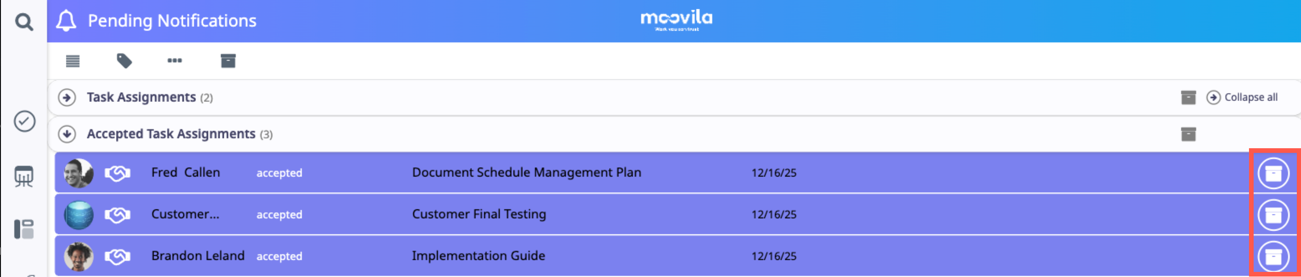Archive all Accepted Task Assignments notifications

tap(1188, 134)
